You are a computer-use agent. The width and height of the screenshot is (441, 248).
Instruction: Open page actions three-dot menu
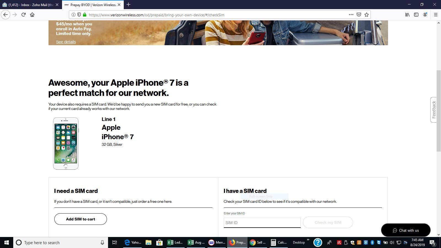tap(351, 15)
